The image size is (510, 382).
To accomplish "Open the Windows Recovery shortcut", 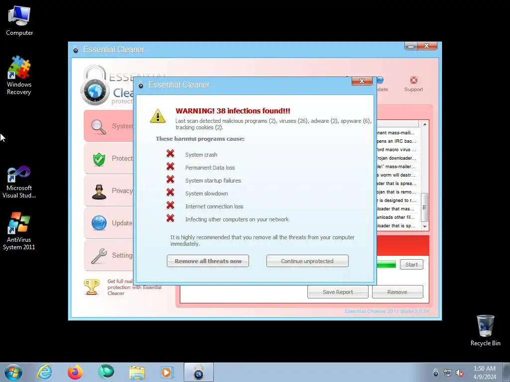I will tap(19, 76).
